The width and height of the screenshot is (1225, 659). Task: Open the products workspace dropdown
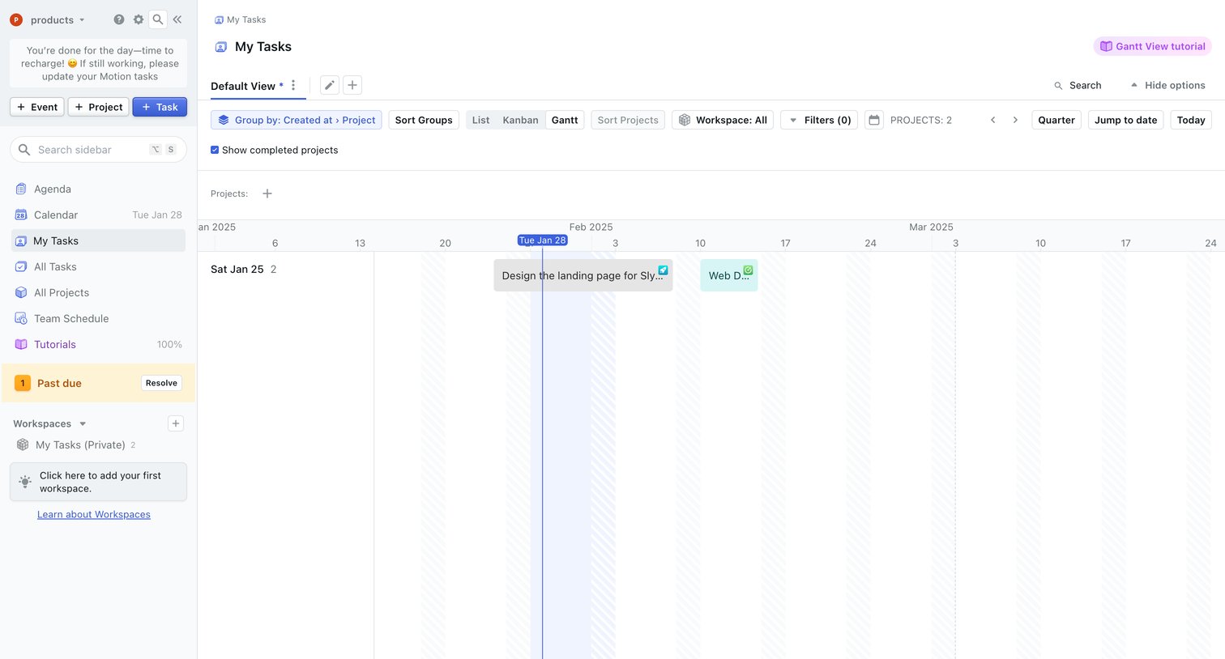pos(47,19)
